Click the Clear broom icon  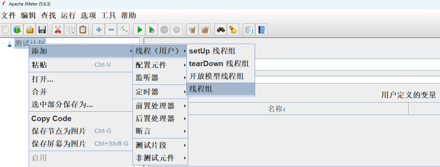pyautogui.click(x=192, y=30)
